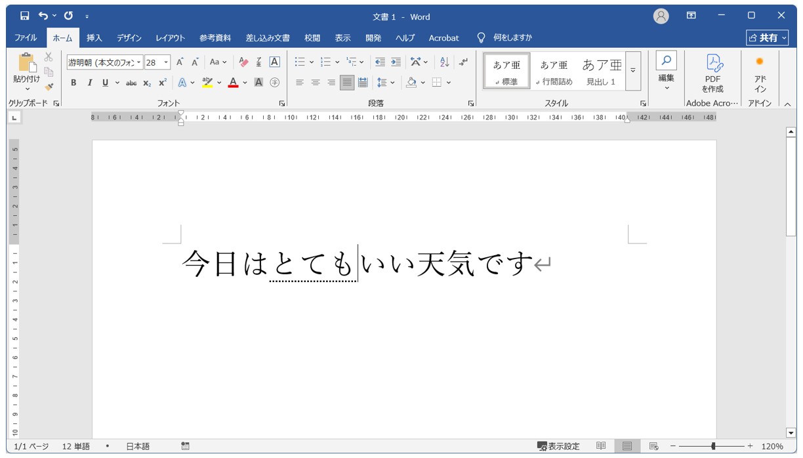The image size is (803, 458).
Task: Click the sort A-Z icon
Action: (x=444, y=62)
